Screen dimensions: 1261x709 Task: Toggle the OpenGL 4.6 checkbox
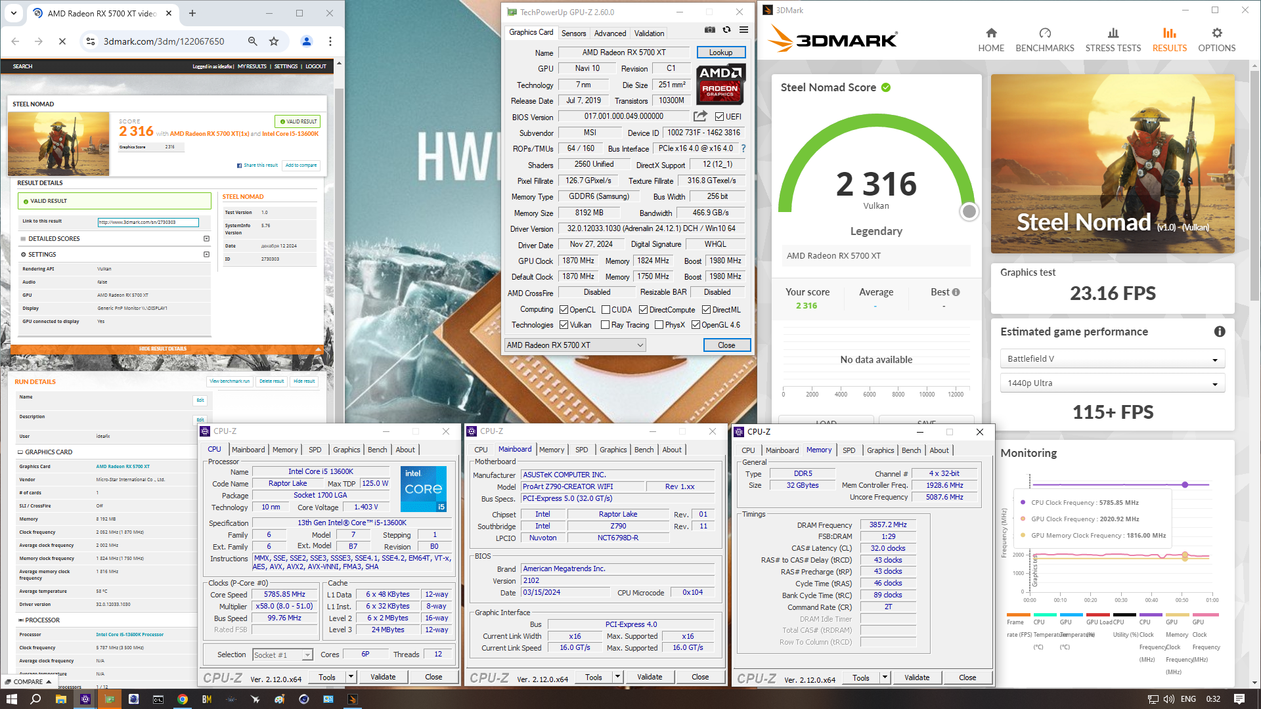[696, 325]
